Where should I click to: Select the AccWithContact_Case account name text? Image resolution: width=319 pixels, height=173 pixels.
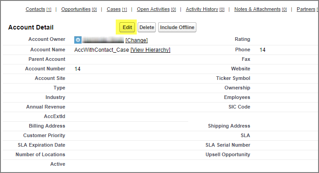pyautogui.click(x=102, y=49)
